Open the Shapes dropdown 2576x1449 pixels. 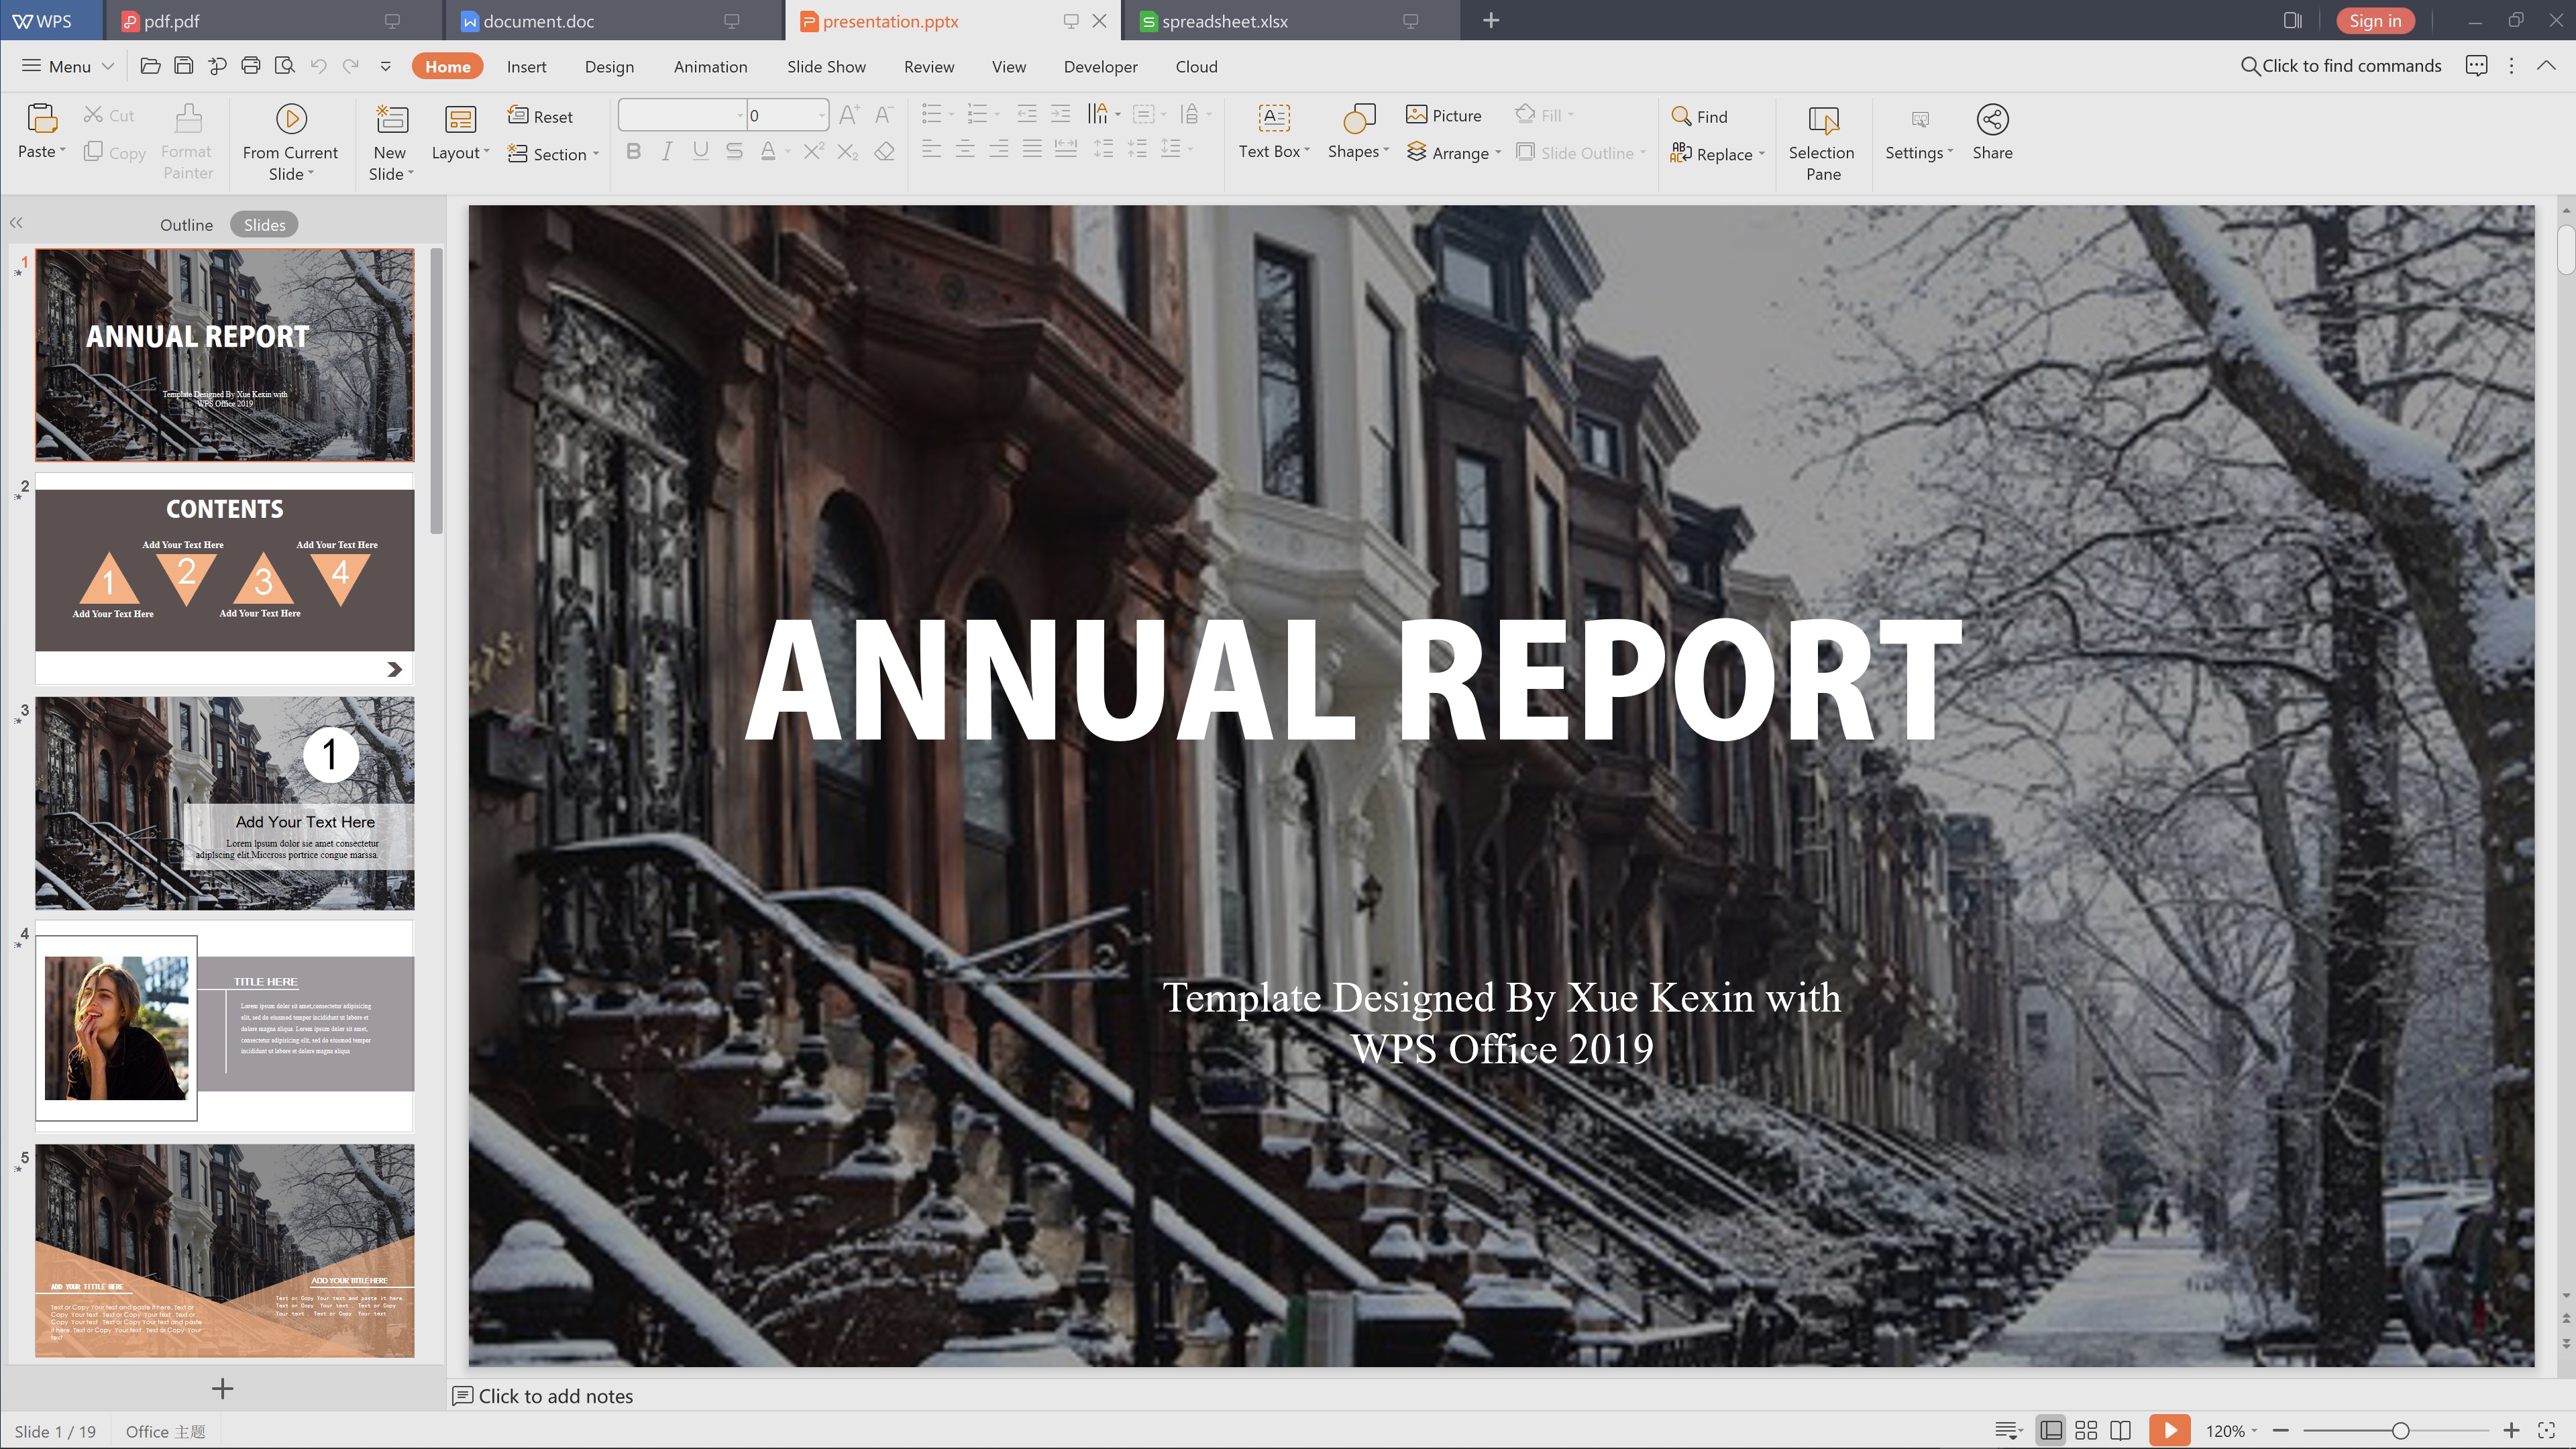1358,151
